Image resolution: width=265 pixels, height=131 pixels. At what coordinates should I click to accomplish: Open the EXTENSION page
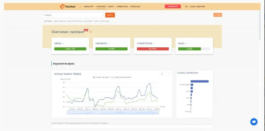[x=135, y=7]
